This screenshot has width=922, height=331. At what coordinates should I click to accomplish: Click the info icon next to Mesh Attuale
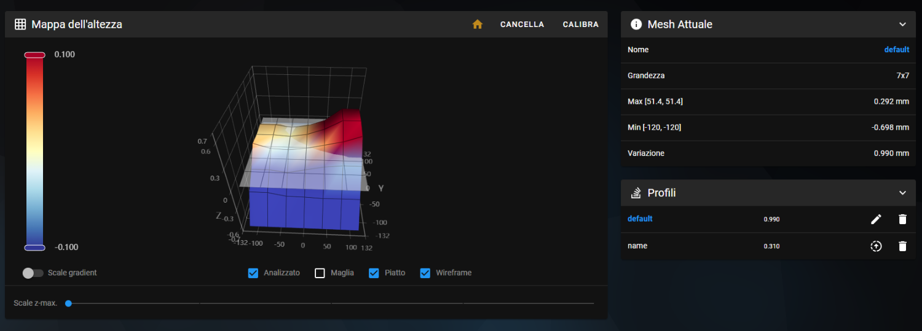[x=636, y=25]
